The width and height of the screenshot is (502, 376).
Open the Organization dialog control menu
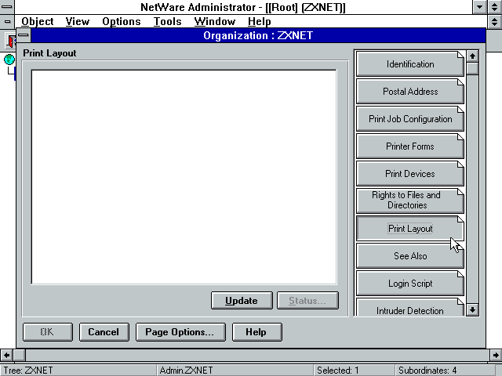tap(24, 35)
